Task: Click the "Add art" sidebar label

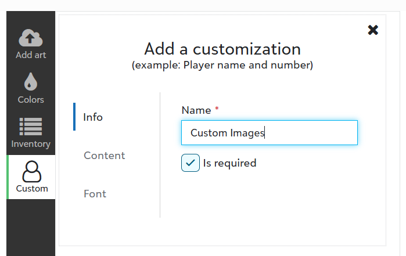Action: coord(31,55)
